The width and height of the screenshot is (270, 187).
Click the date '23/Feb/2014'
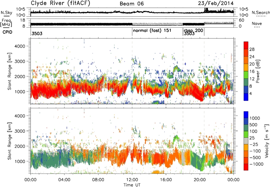pos(216,3)
